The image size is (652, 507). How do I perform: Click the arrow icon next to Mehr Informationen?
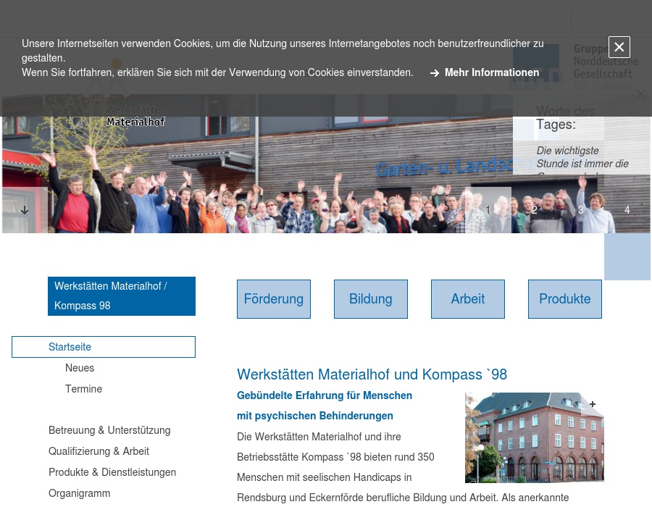pyautogui.click(x=435, y=72)
